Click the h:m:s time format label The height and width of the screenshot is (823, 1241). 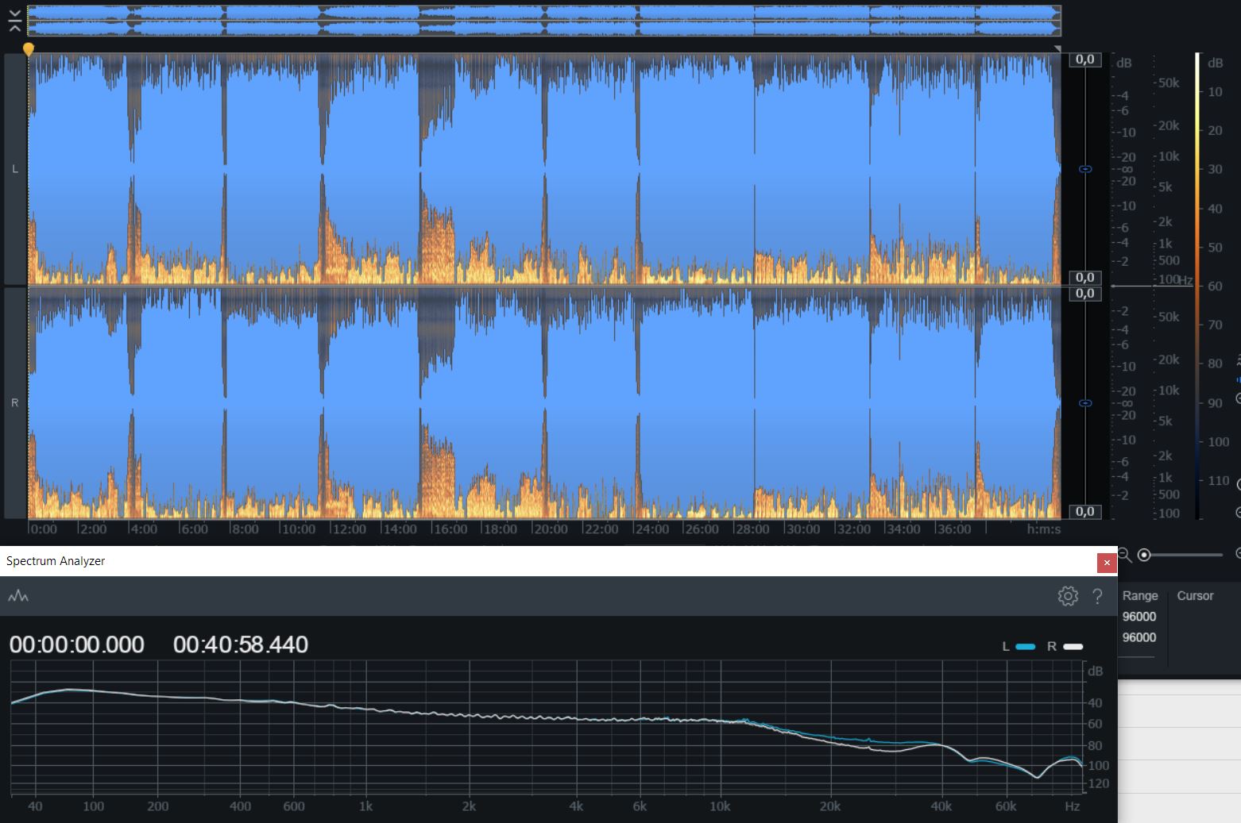(x=1044, y=529)
